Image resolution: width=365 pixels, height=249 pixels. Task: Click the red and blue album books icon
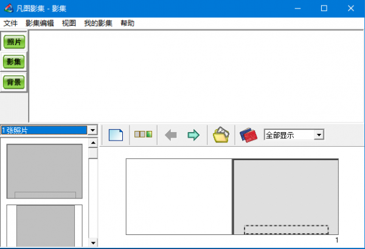click(248, 135)
